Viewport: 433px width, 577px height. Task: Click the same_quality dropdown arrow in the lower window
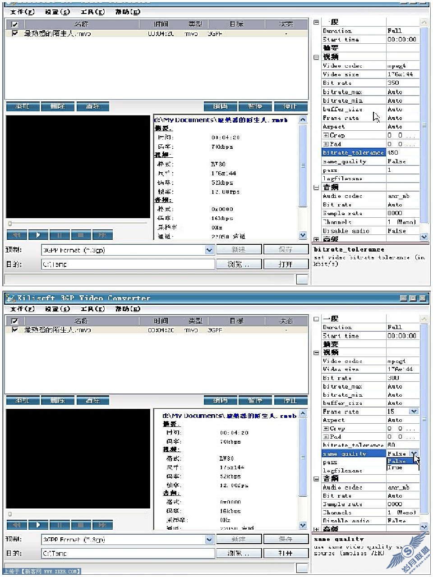[x=414, y=453]
